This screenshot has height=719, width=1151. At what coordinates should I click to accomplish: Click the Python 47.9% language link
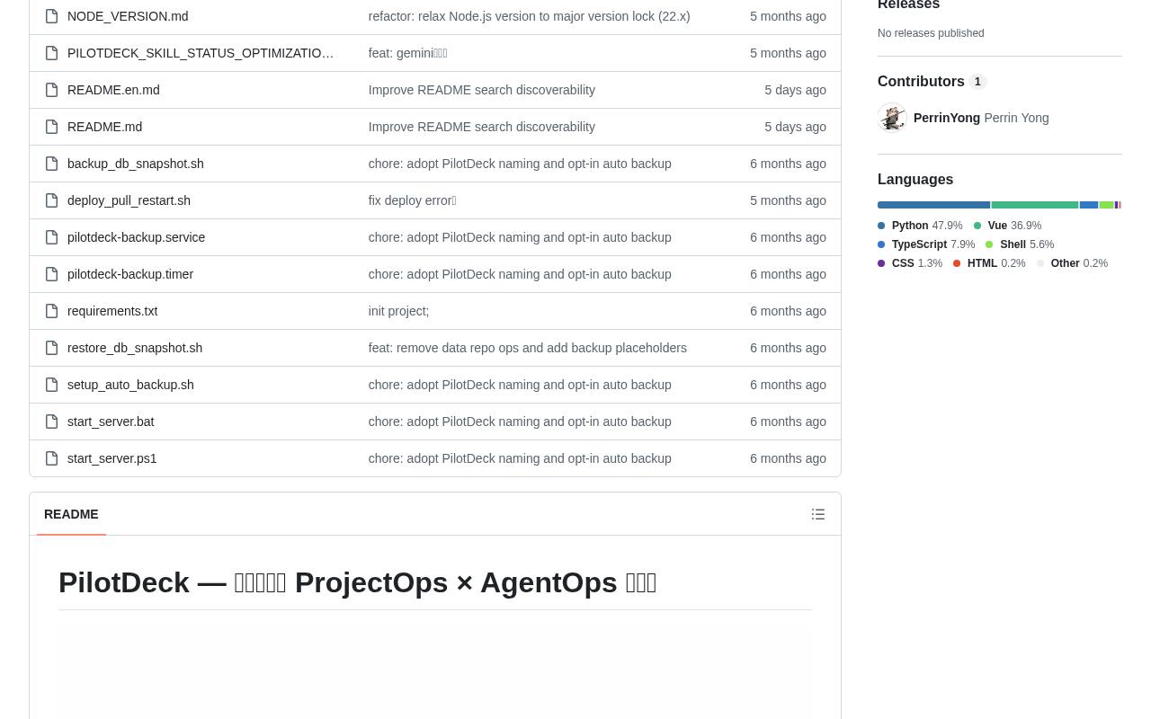(x=920, y=226)
